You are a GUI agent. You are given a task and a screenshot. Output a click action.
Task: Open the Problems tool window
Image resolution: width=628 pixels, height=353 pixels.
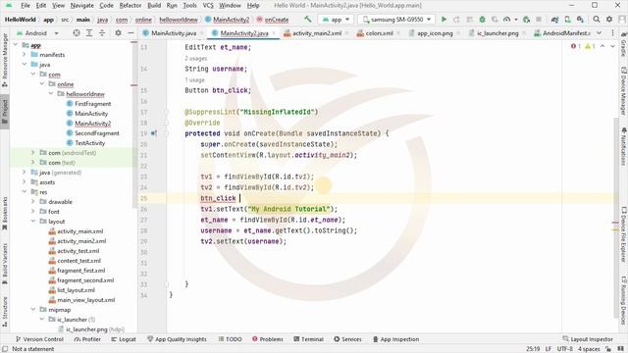click(268, 339)
